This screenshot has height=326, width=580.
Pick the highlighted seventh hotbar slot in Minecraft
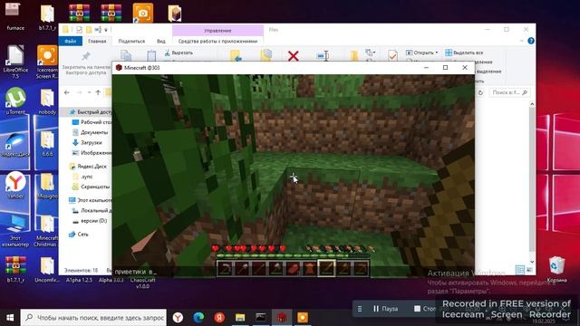pyautogui.click(x=326, y=268)
